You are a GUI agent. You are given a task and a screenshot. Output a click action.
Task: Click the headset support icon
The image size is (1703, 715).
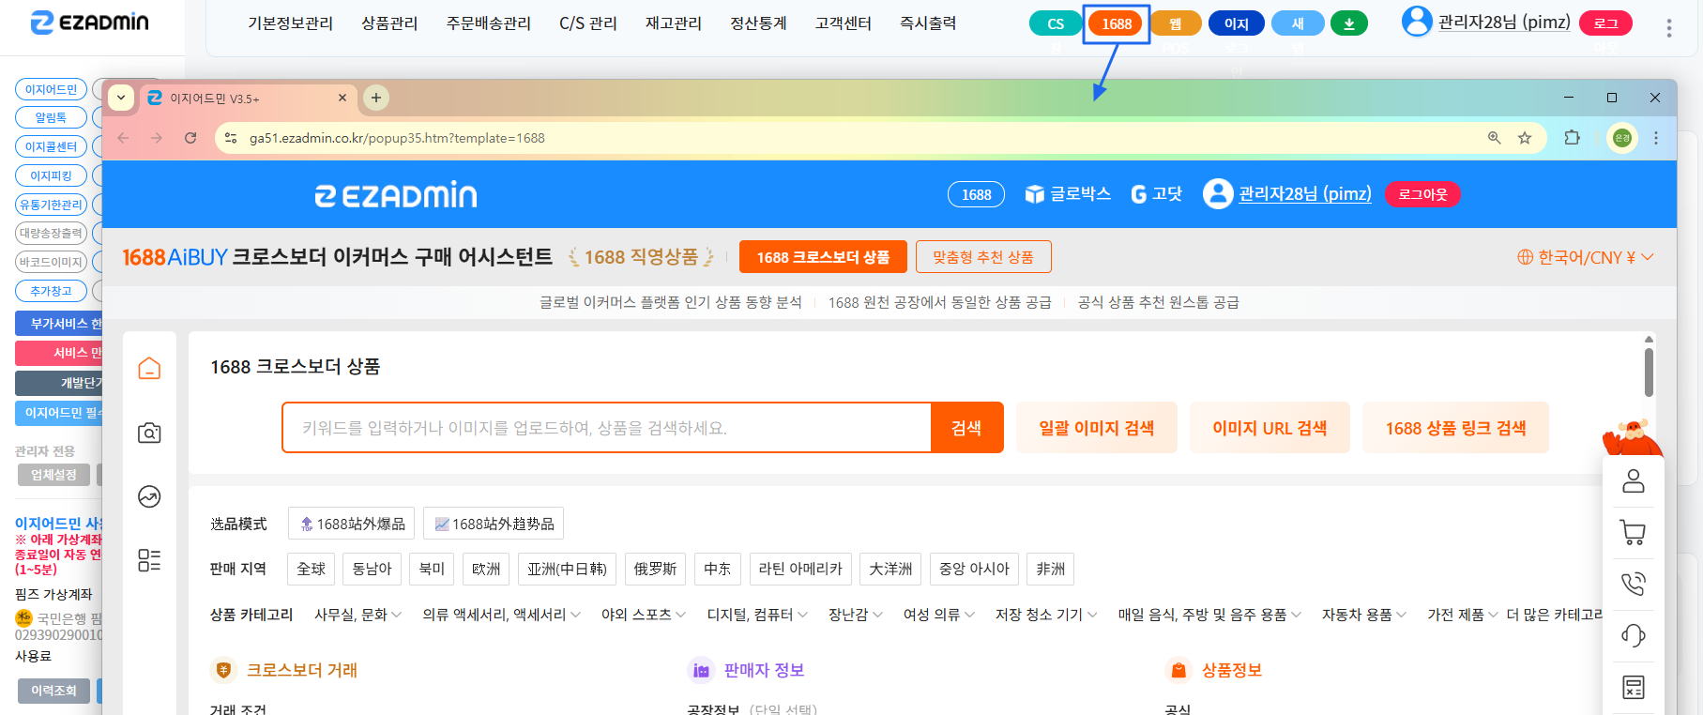(1633, 635)
